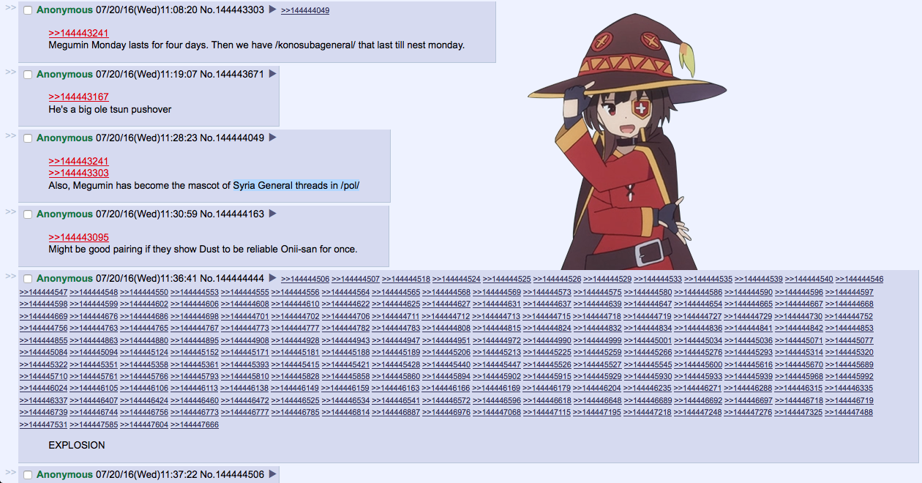Check the box next to post No.144443671
Screen dimensions: 922x483
(28, 75)
